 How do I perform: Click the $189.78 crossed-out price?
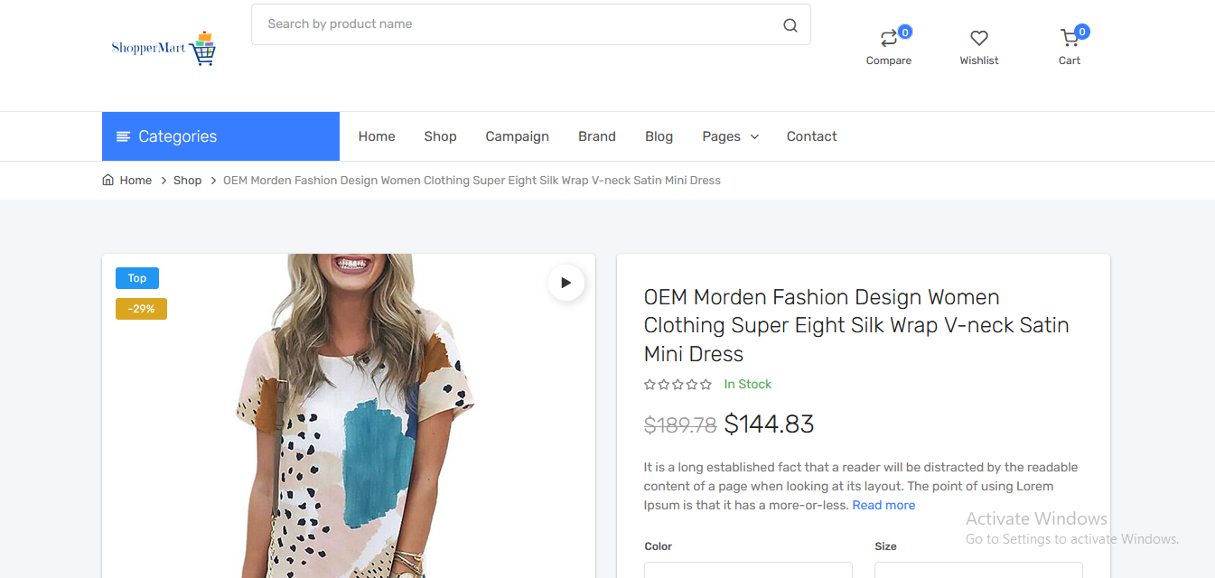[680, 424]
